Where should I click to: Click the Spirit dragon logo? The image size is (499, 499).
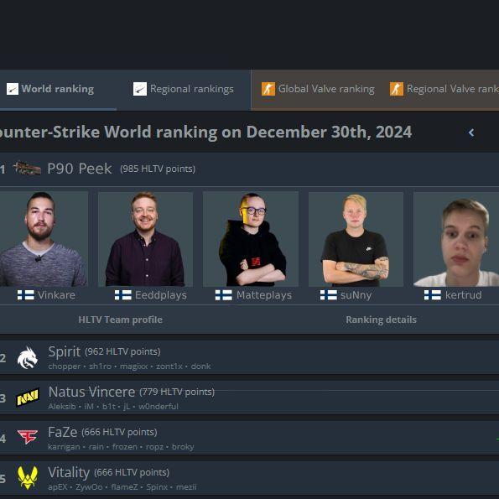tap(28, 358)
